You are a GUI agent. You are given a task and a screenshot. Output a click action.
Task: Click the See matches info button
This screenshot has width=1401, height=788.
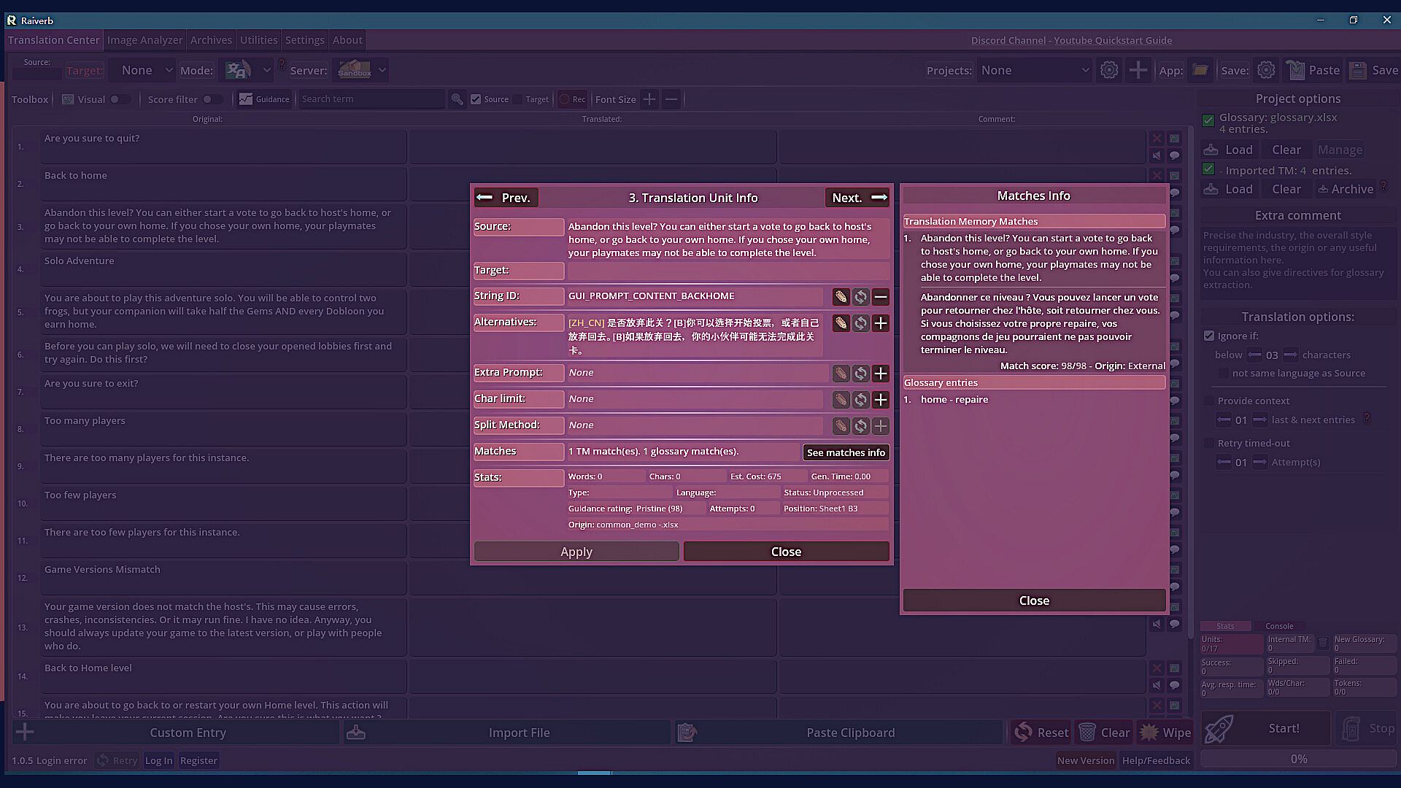point(846,452)
